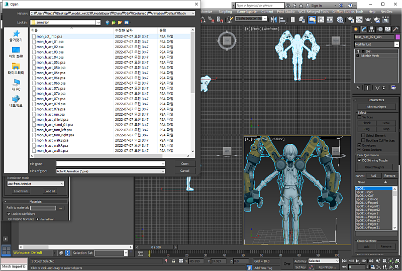Open the Utilities hammer panel tab

(394, 29)
